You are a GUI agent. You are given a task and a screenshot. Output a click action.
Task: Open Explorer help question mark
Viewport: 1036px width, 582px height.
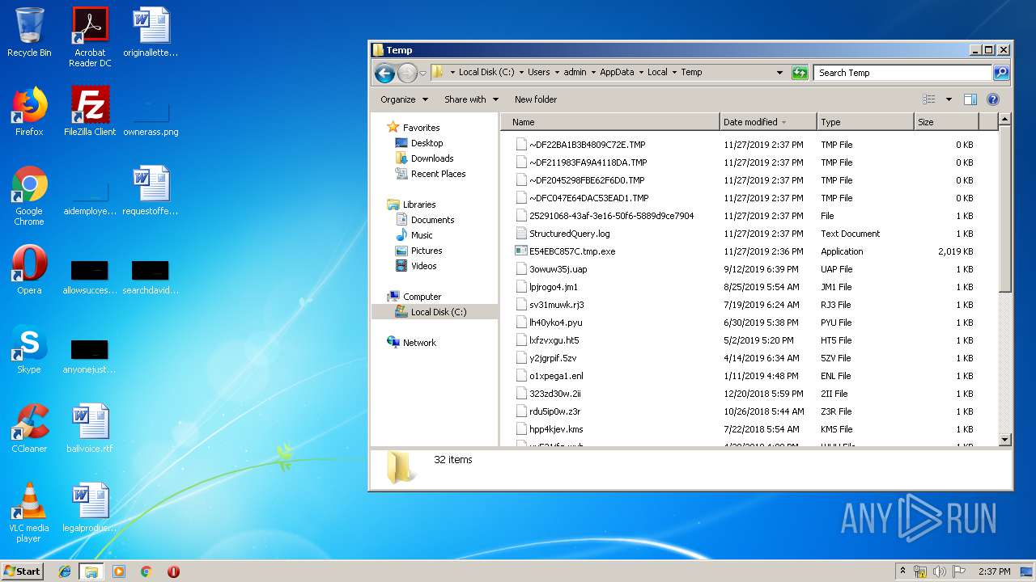(x=993, y=99)
